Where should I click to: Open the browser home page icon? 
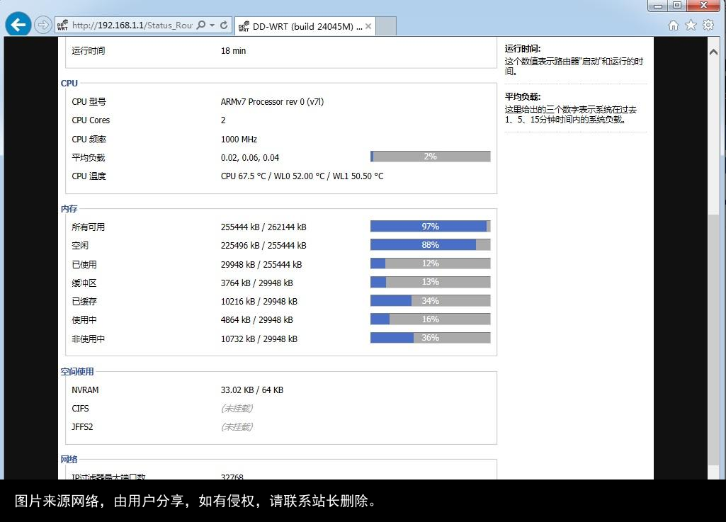click(x=672, y=24)
